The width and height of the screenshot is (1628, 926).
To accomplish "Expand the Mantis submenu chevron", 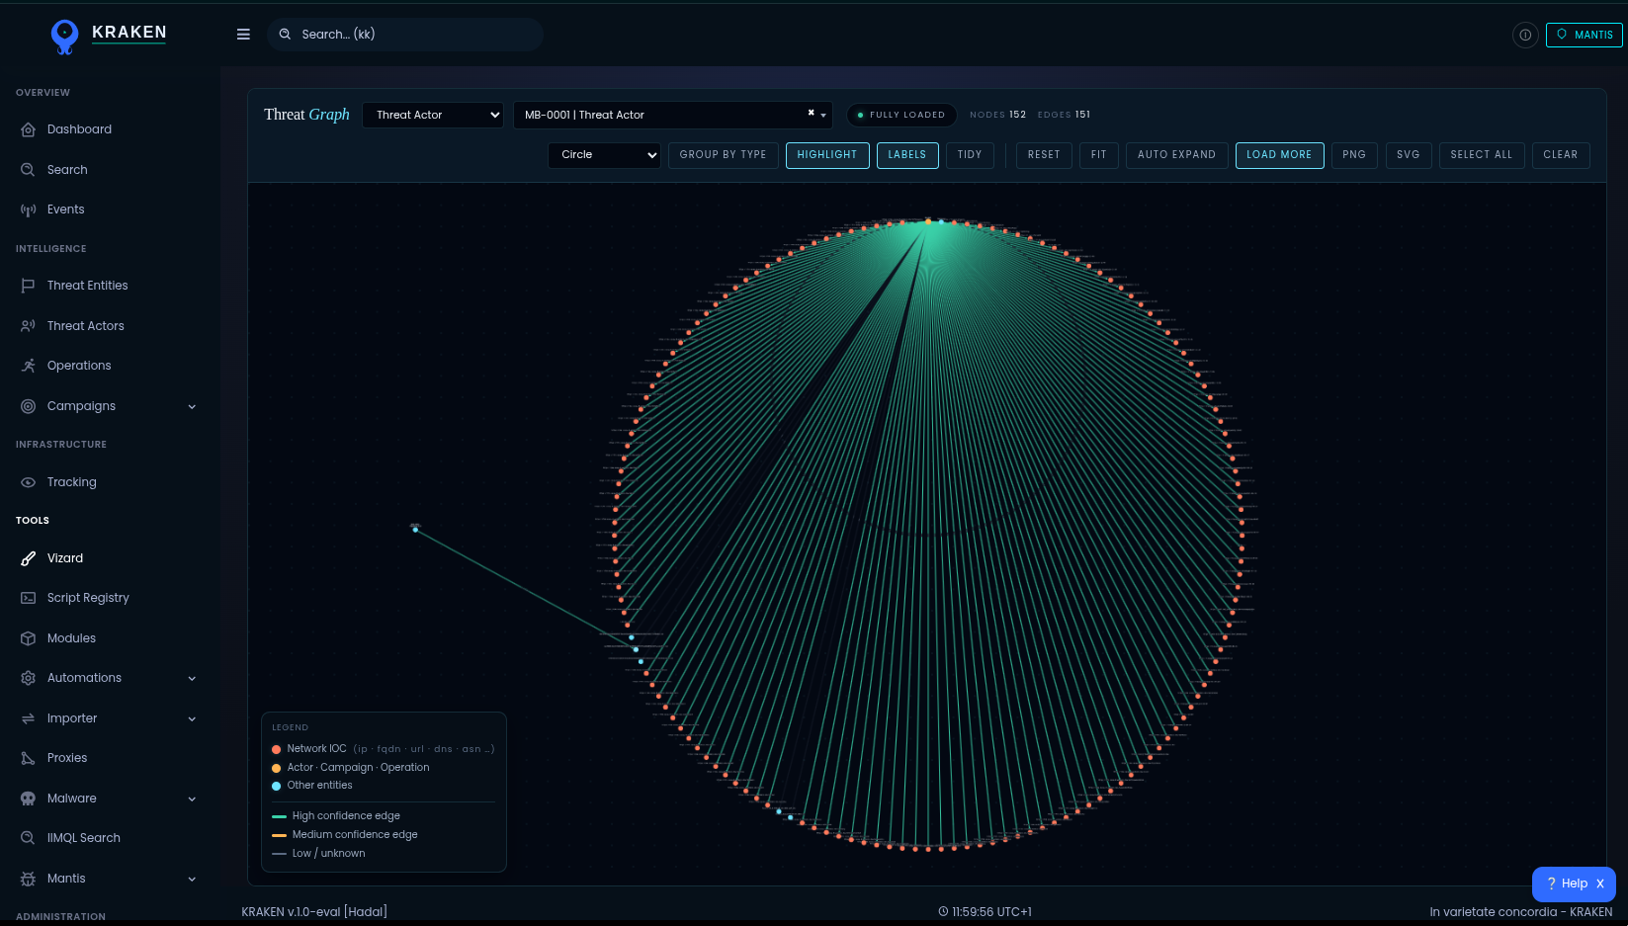I will click(192, 879).
